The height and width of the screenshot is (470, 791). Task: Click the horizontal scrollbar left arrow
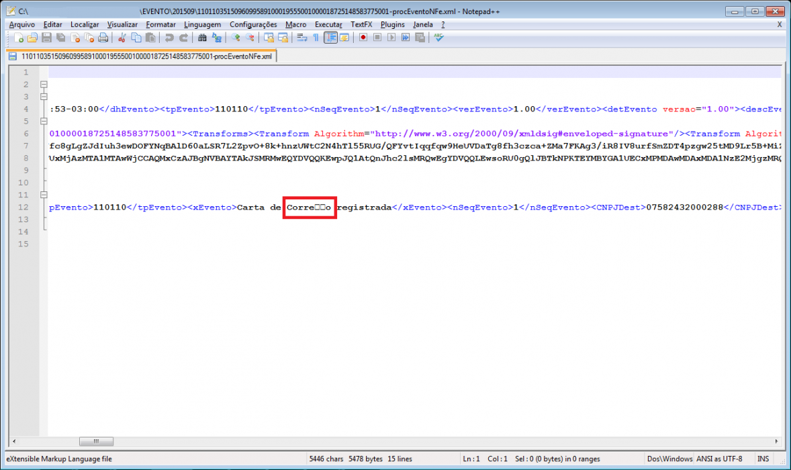tap(14, 441)
